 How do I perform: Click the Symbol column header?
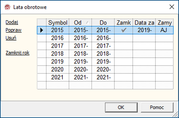[x=58, y=22]
